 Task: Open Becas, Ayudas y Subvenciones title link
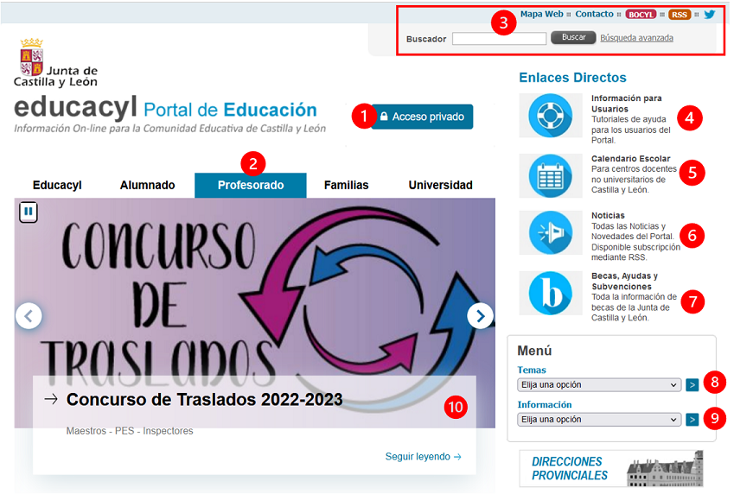pos(624,282)
